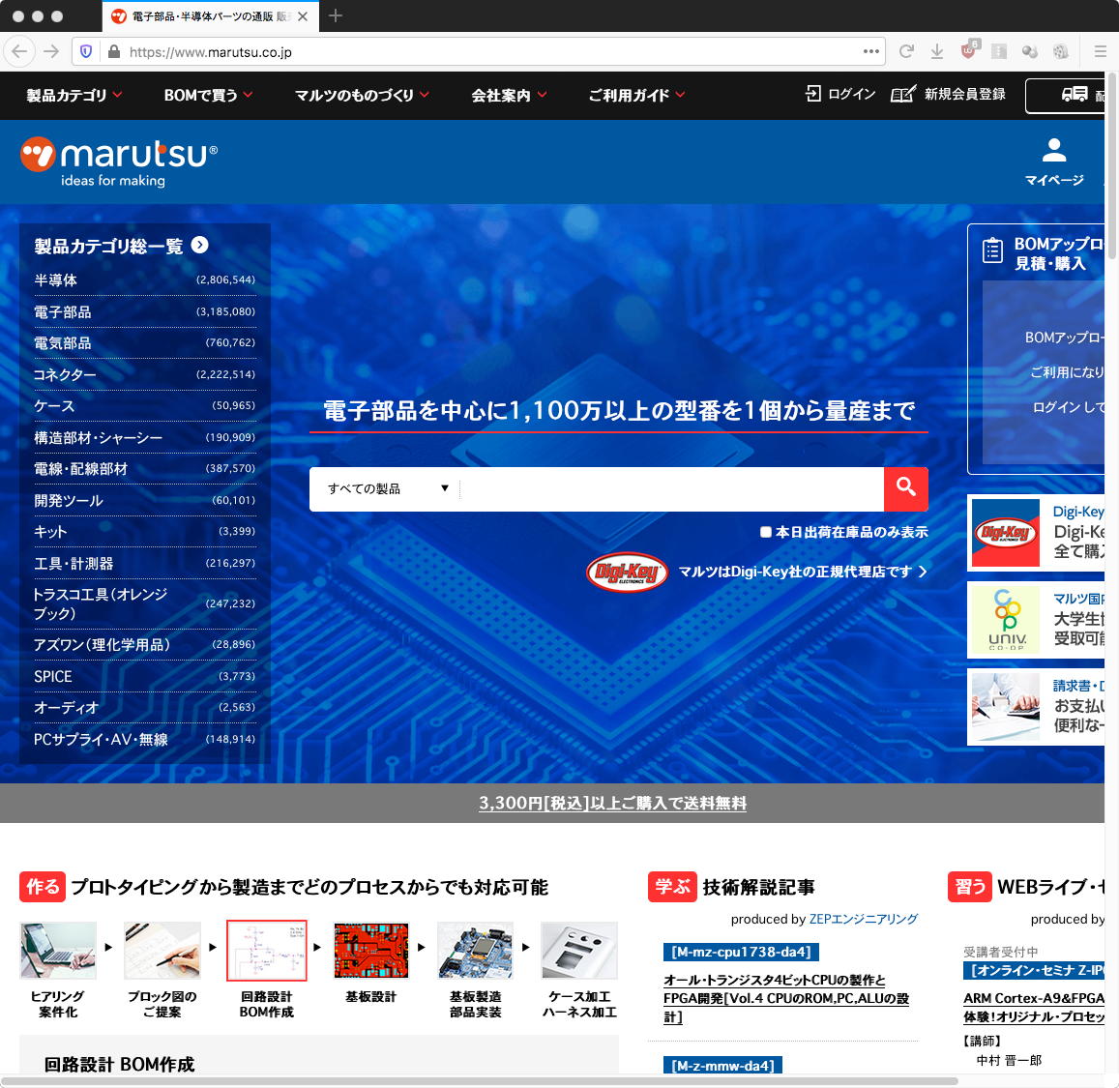The width and height of the screenshot is (1119, 1088).
Task: Click the red uBlock extension icon
Action: point(969,50)
